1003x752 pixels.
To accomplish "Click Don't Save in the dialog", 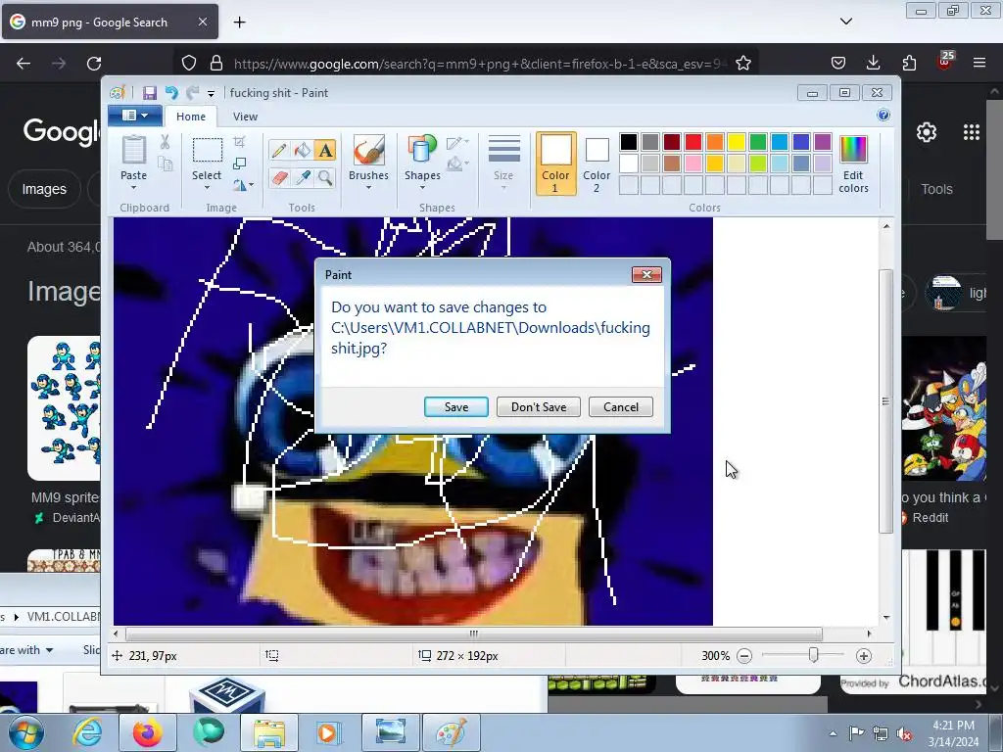I will pyautogui.click(x=539, y=407).
